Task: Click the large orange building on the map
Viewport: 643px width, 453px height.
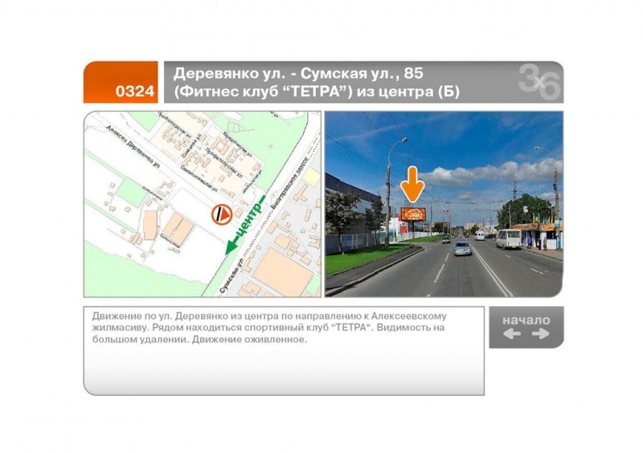Action: click(282, 272)
